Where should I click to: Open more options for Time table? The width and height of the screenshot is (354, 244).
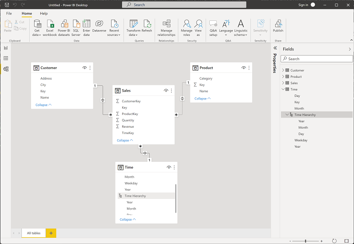[x=174, y=167]
